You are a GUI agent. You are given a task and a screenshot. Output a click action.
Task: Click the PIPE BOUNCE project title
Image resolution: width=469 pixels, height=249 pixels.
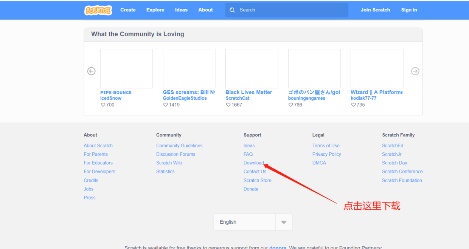[x=116, y=93]
